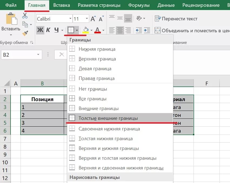Apply middle vertical alignment
This screenshot has width=230, height=183.
coord(120,18)
